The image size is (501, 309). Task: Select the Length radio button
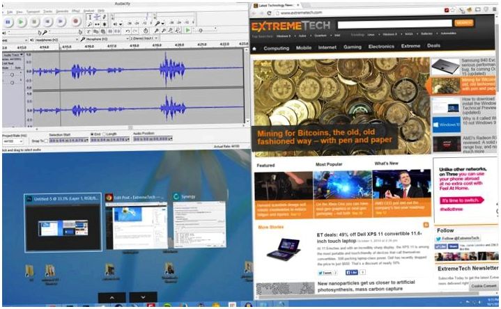(104, 134)
